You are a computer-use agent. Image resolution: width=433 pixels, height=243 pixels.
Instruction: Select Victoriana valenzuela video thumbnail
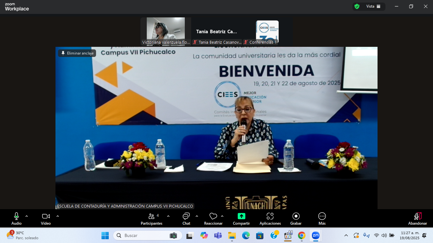tap(166, 31)
